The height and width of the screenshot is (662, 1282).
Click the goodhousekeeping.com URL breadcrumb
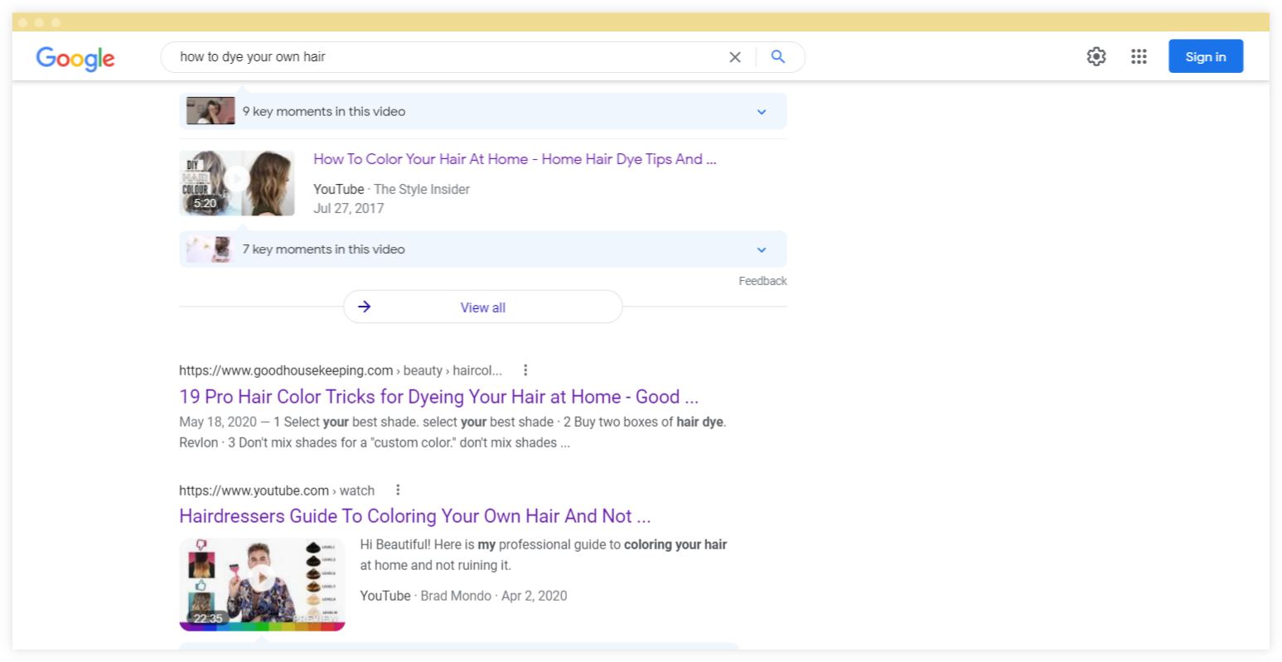(341, 370)
